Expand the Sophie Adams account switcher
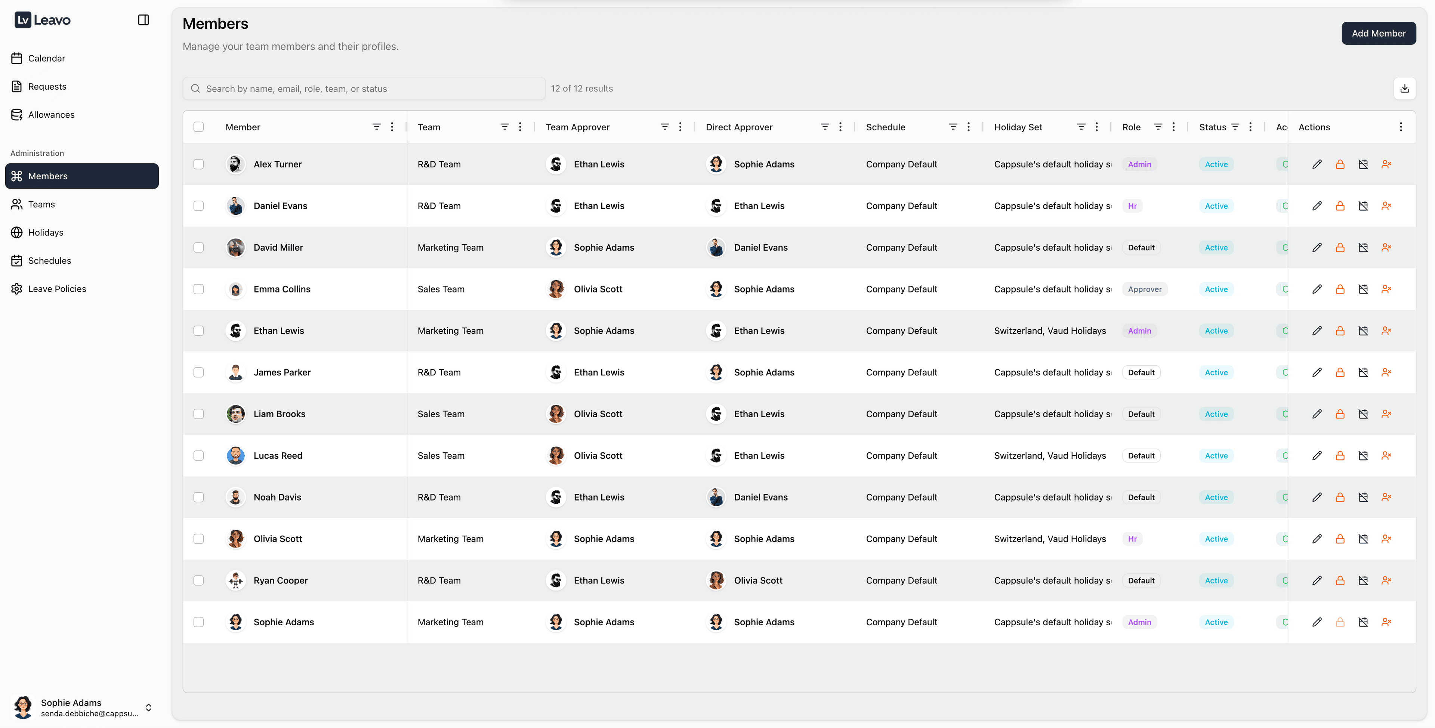1435x728 pixels. click(148, 707)
